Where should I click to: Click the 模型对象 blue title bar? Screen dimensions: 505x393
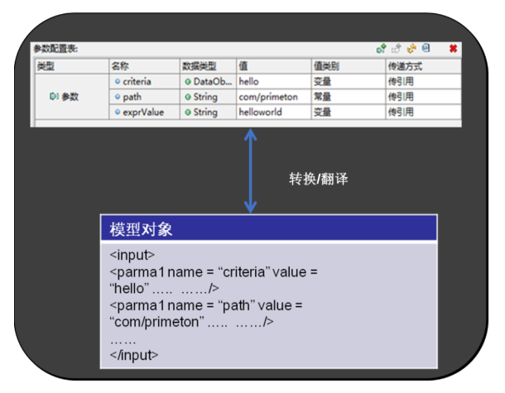click(x=266, y=228)
